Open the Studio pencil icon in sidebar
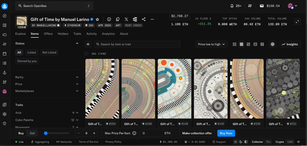This screenshot has height=146, width=307. point(5,82)
